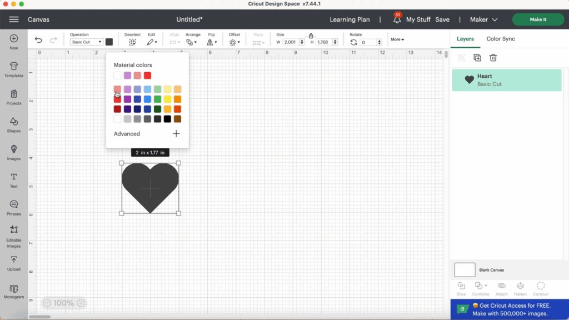Open Learning Plan
This screenshot has width=569, height=320.
tap(350, 19)
